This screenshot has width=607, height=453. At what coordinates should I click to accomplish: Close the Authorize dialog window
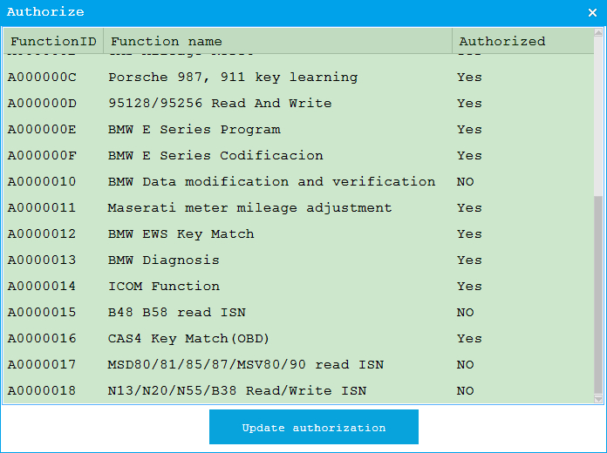[592, 12]
